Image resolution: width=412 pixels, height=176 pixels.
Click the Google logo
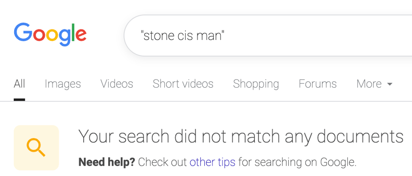click(50, 35)
